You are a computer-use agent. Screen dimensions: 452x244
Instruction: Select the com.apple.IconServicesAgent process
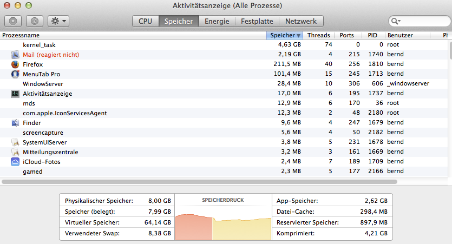[65, 113]
